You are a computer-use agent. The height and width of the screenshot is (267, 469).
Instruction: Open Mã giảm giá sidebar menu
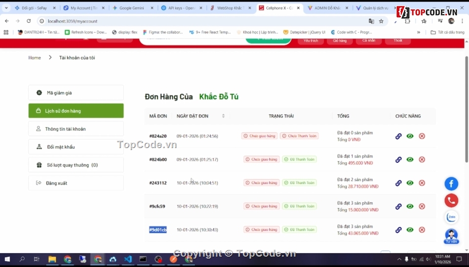click(76, 93)
